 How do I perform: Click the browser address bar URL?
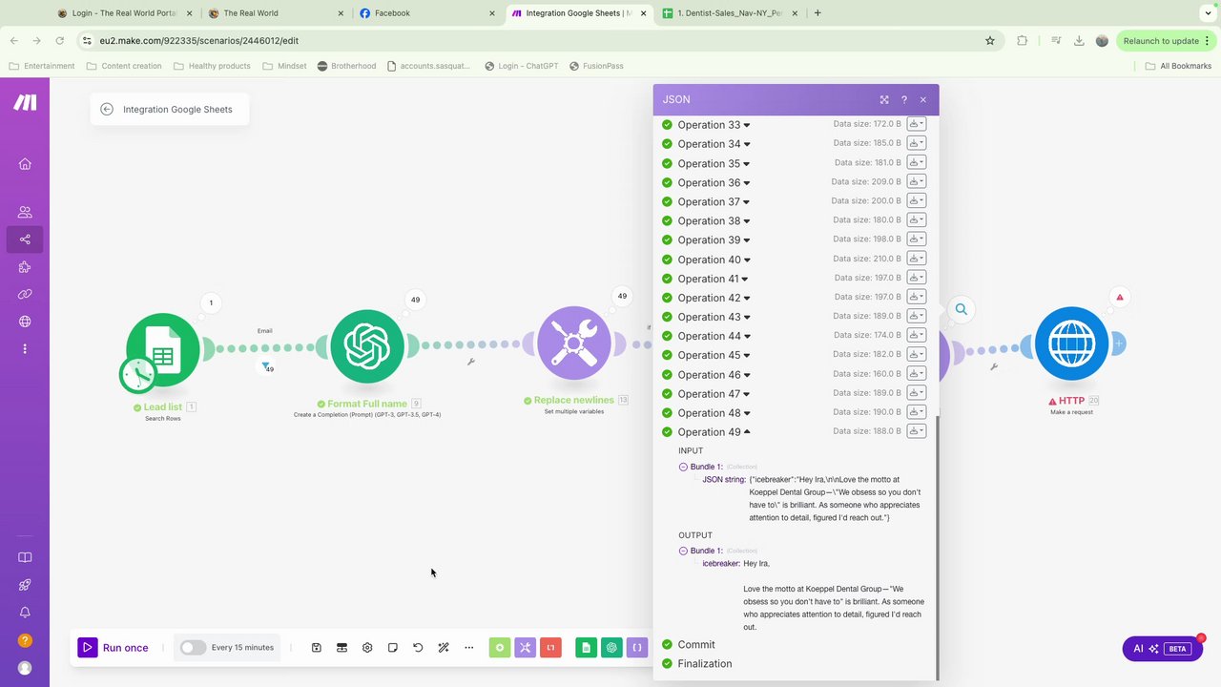click(198, 41)
